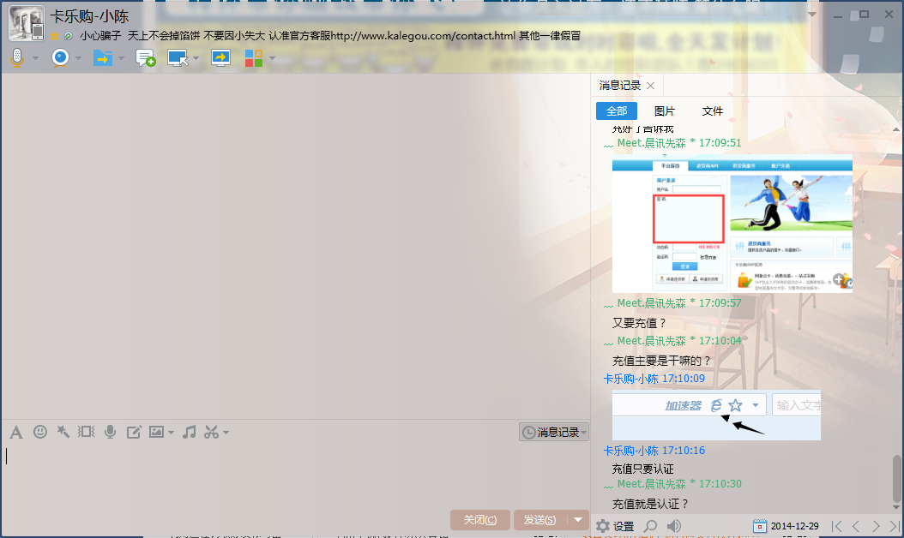Switch to the 图片 tab
Image resolution: width=904 pixels, height=538 pixels.
665,111
